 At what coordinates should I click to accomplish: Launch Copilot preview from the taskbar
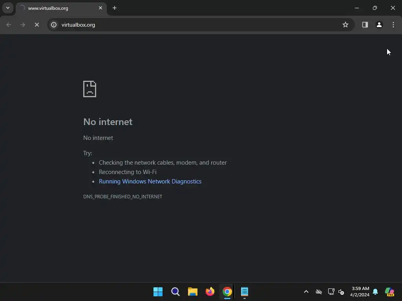point(389,292)
